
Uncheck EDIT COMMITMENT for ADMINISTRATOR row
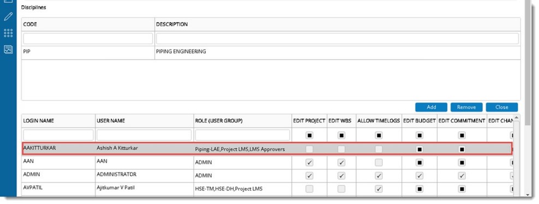pyautogui.click(x=461, y=176)
